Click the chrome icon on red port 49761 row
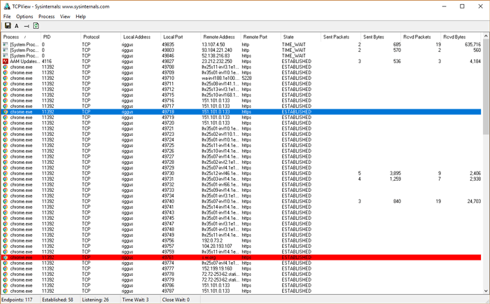The height and width of the screenshot is (304, 490). coord(6,257)
